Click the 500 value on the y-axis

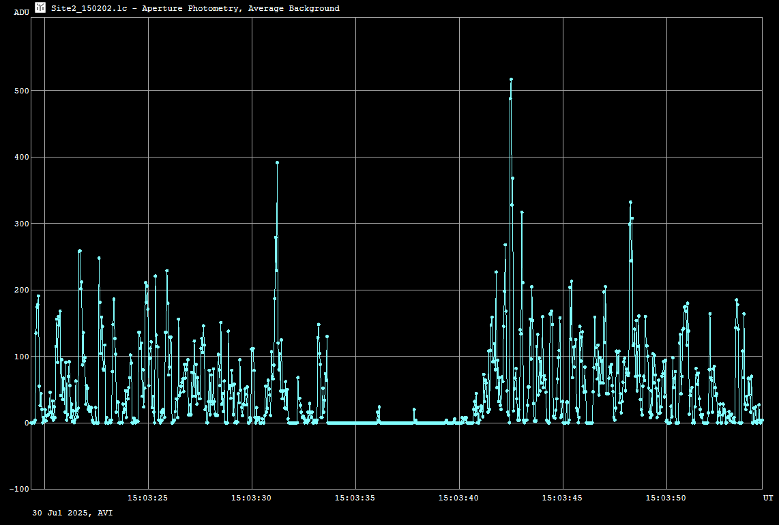(20, 91)
